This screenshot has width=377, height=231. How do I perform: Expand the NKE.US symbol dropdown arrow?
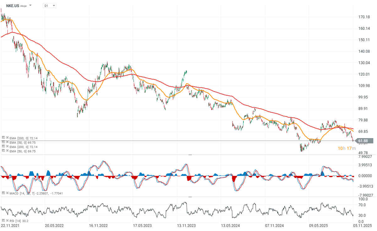click(x=30, y=6)
